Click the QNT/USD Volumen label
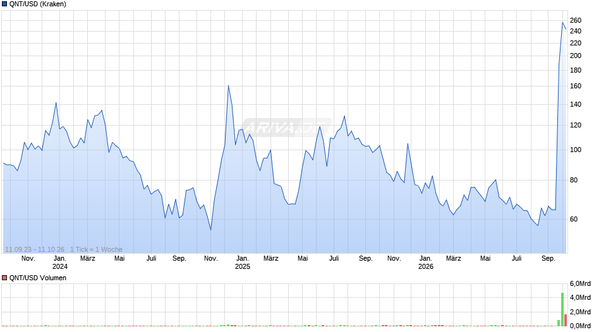The width and height of the screenshot is (594, 332). click(x=37, y=278)
